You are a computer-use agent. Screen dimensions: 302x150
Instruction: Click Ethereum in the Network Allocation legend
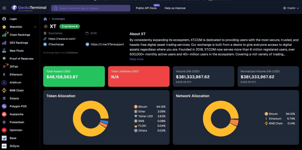tap(275, 119)
